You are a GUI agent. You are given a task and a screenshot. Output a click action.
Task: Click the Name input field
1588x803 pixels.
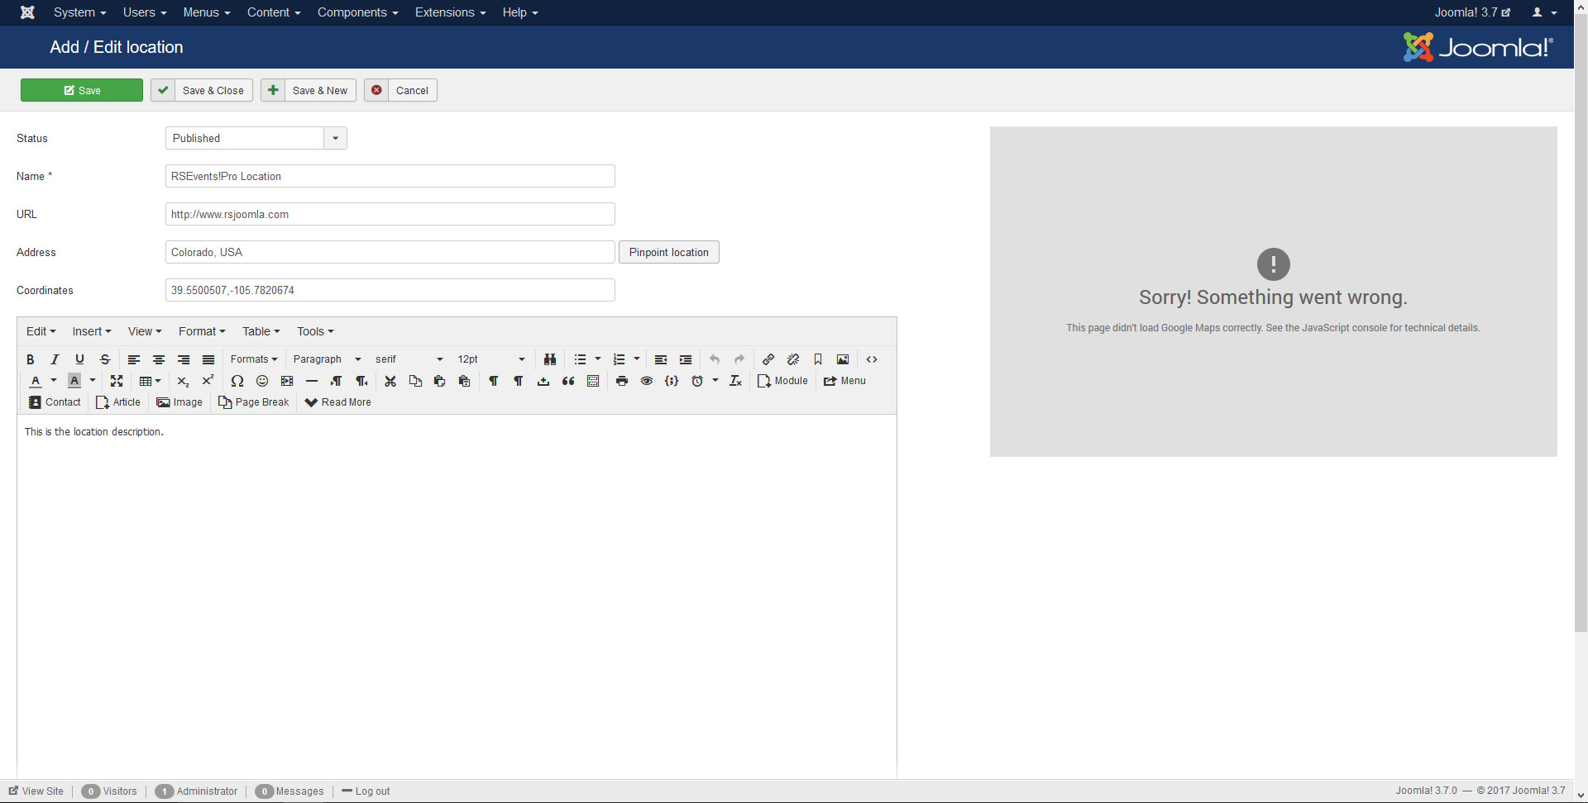pos(390,176)
